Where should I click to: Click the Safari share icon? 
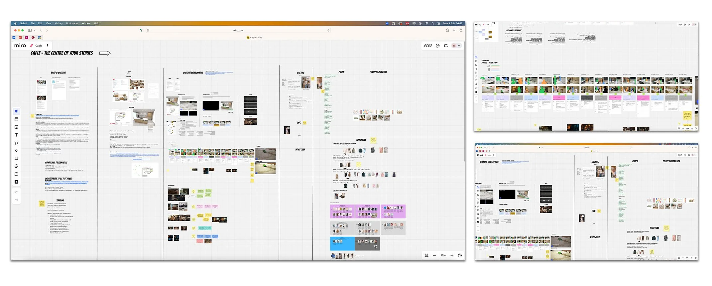447,30
